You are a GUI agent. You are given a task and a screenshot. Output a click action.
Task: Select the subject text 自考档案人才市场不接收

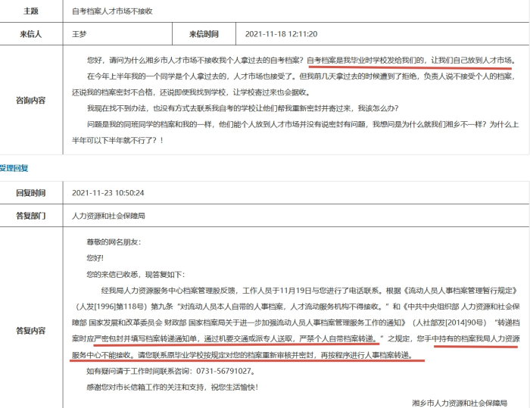point(112,11)
